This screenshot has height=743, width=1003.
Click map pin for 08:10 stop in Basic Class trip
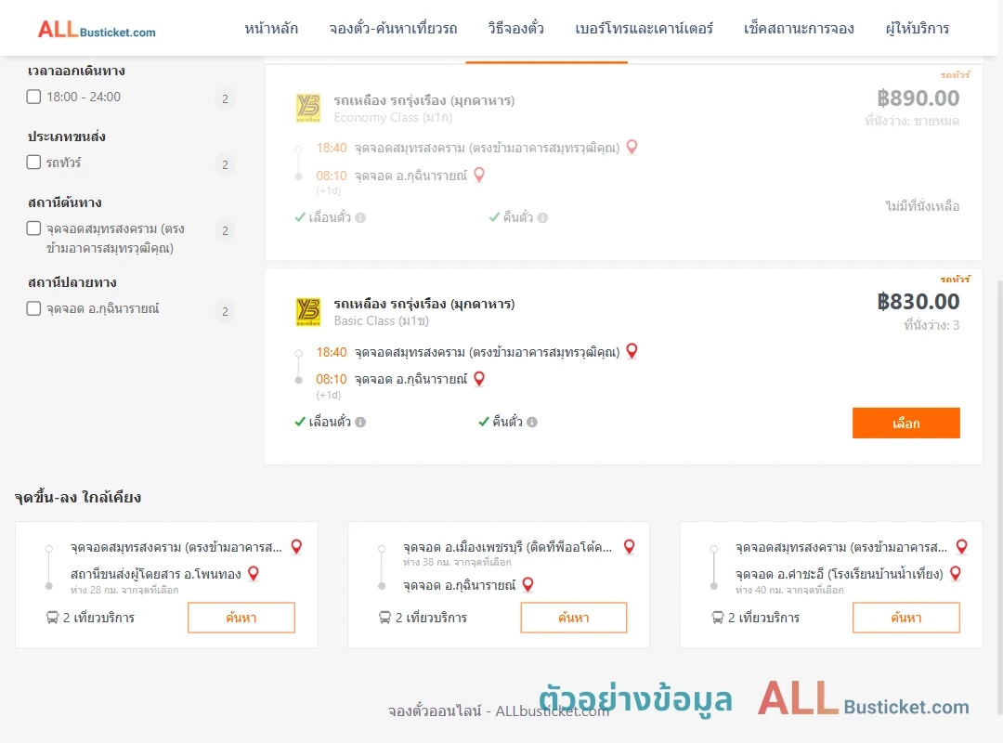479,378
